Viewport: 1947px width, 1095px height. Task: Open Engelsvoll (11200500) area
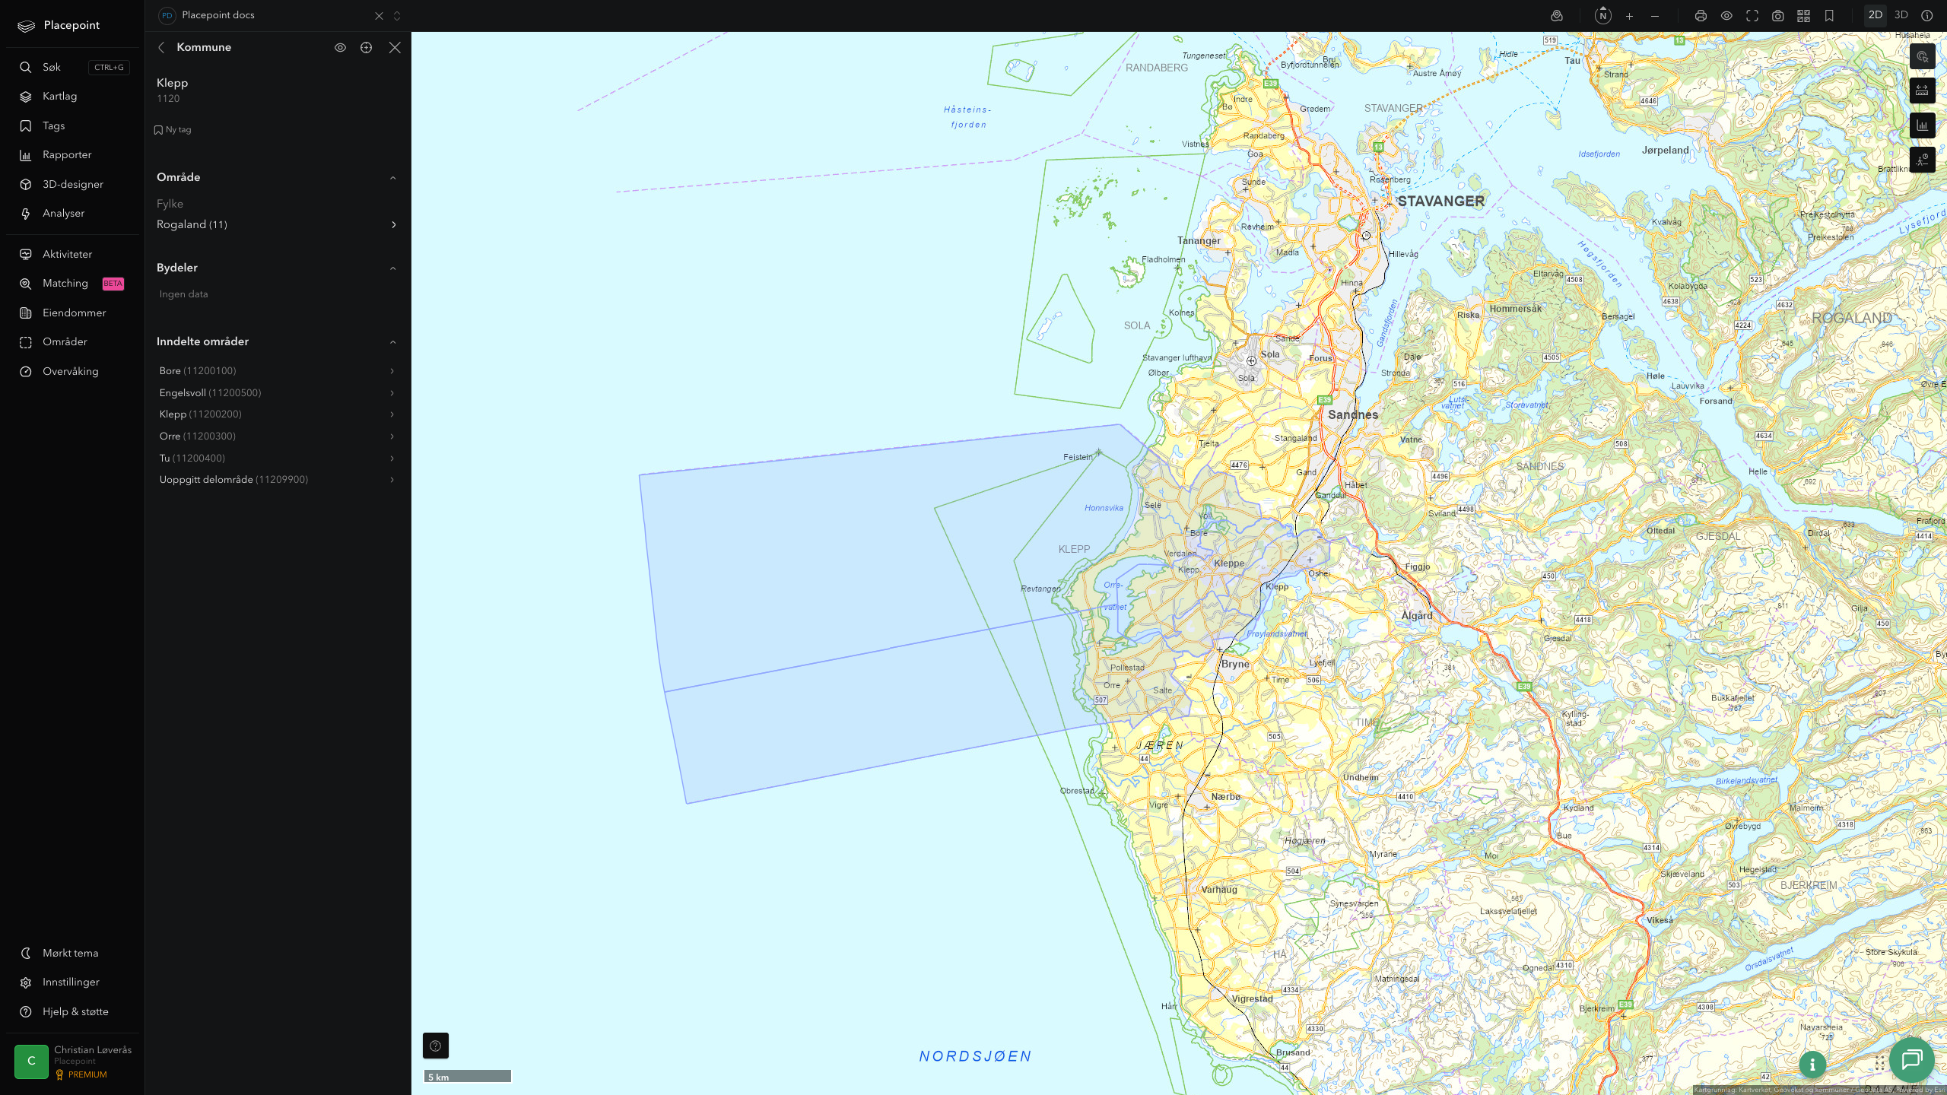[x=277, y=393]
